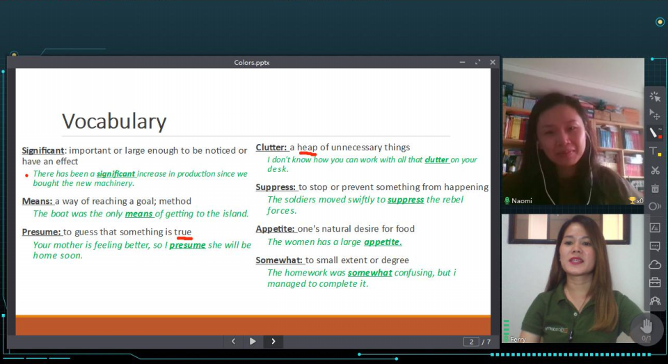The width and height of the screenshot is (668, 364).
Task: Open the chat message bubble icon
Action: pyautogui.click(x=655, y=246)
